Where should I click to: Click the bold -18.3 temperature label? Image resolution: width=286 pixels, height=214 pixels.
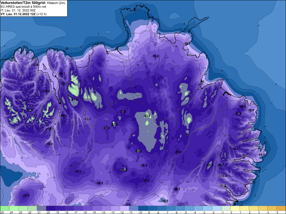tap(100, 183)
